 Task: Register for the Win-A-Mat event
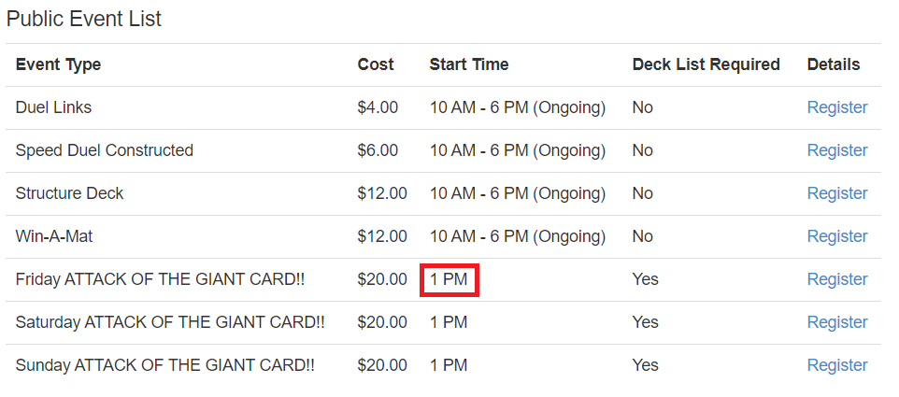836,236
